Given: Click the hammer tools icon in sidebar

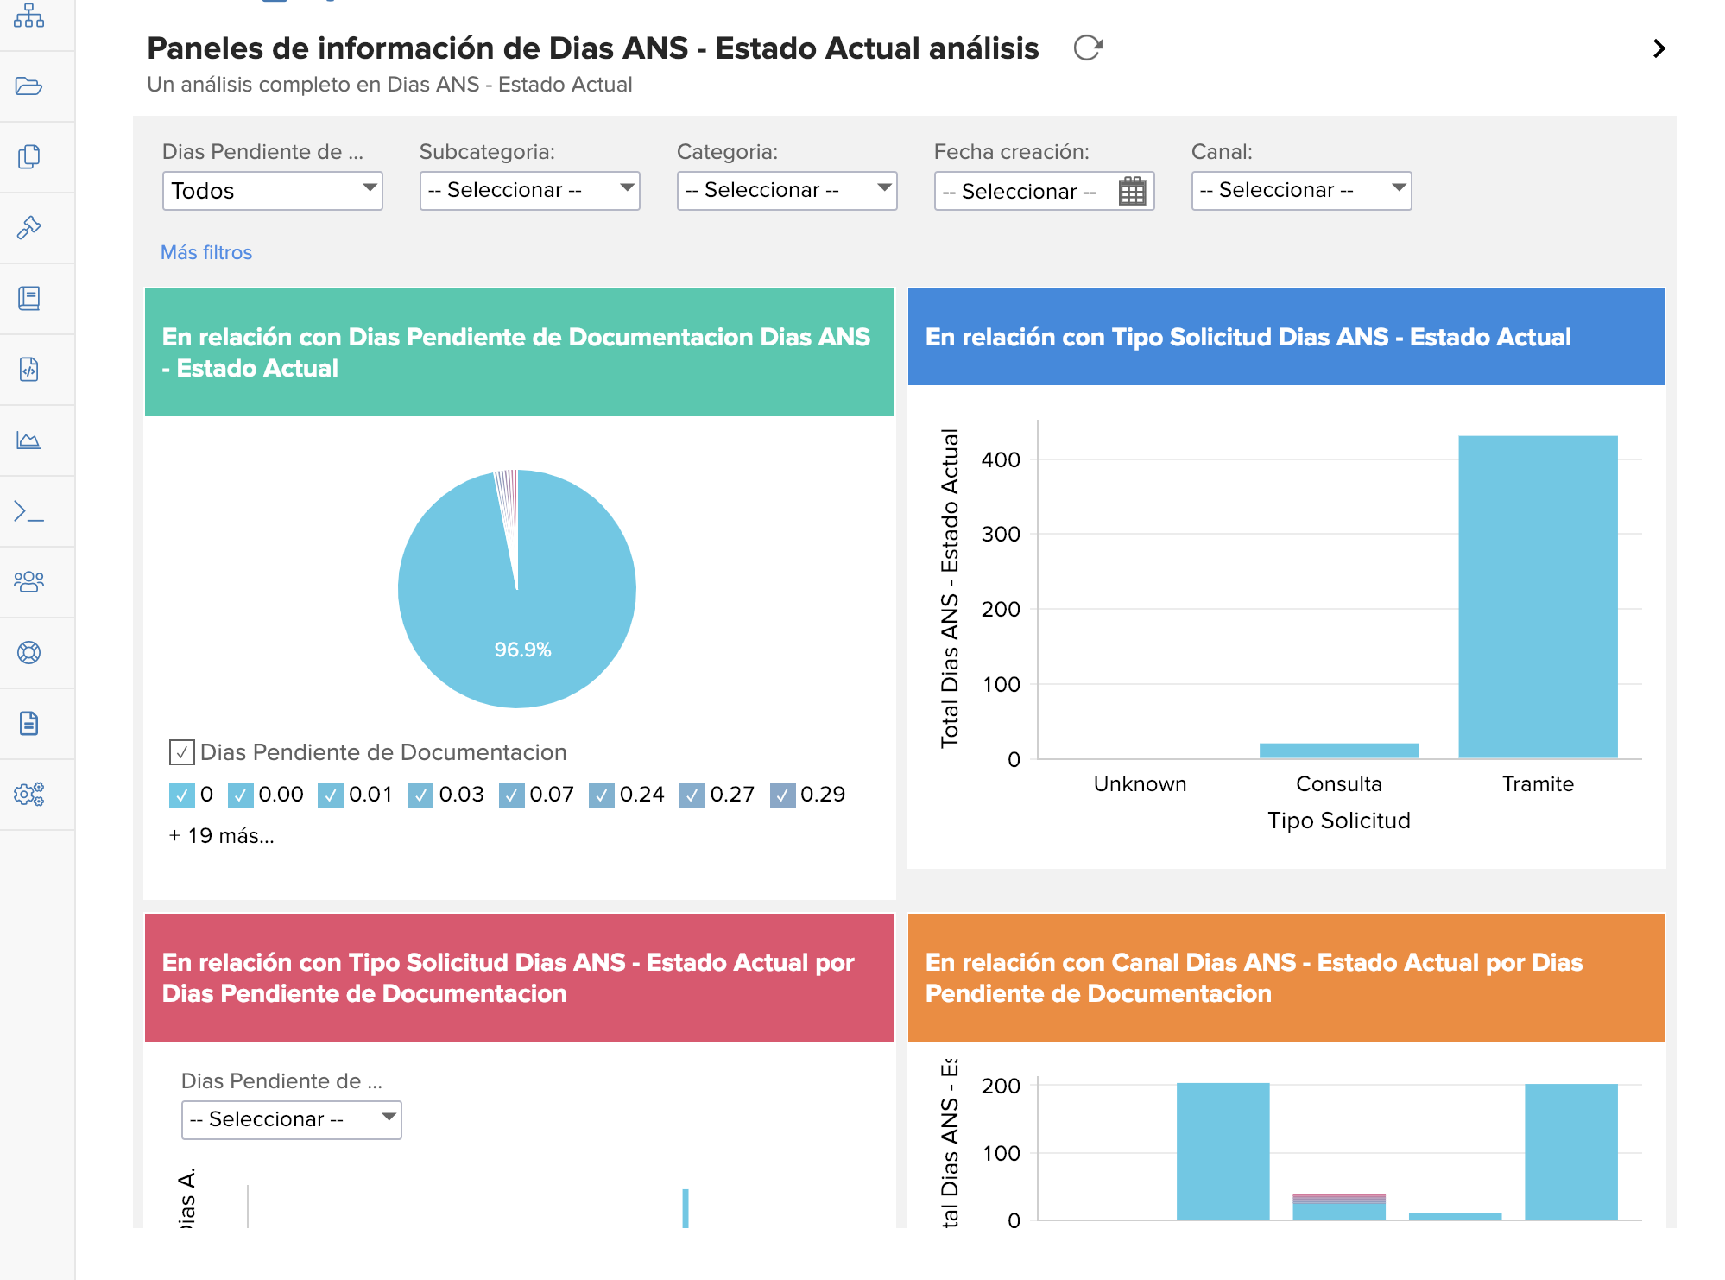Looking at the screenshot, I should coord(30,227).
